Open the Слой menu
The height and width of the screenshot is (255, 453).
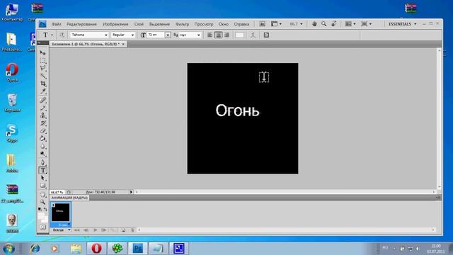(139, 24)
